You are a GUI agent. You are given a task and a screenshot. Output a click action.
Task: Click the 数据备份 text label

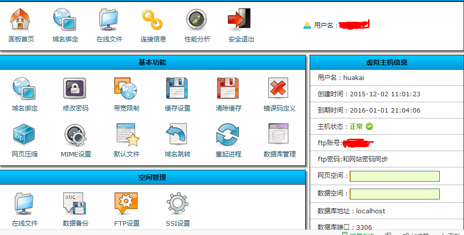click(x=76, y=224)
